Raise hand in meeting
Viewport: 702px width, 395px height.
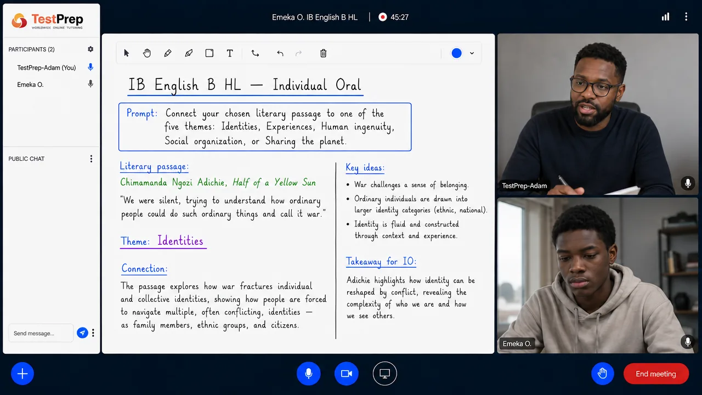pyautogui.click(x=602, y=374)
